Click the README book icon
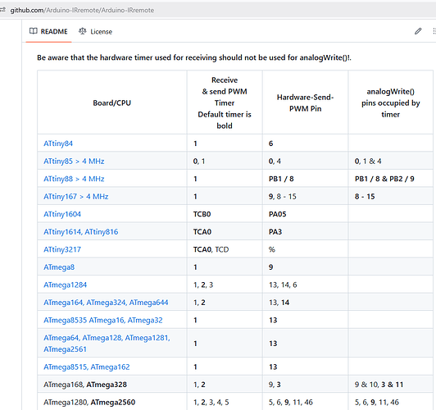 click(x=34, y=31)
